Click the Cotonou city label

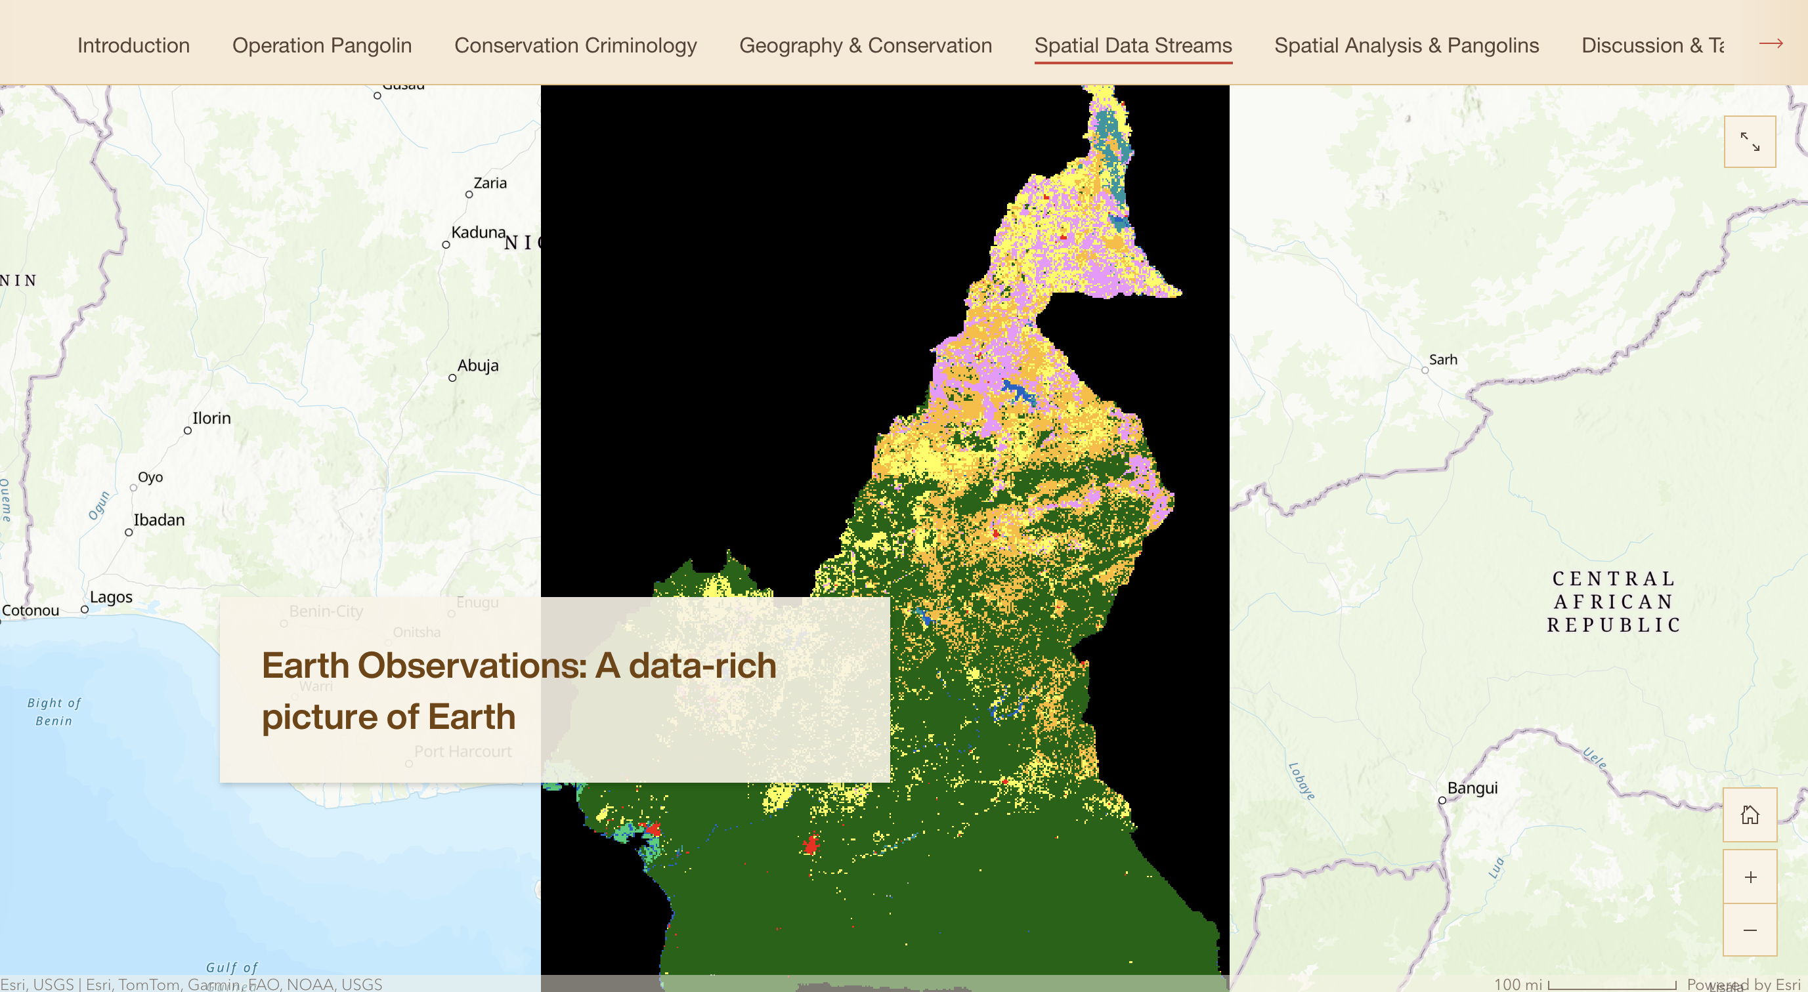coord(30,610)
